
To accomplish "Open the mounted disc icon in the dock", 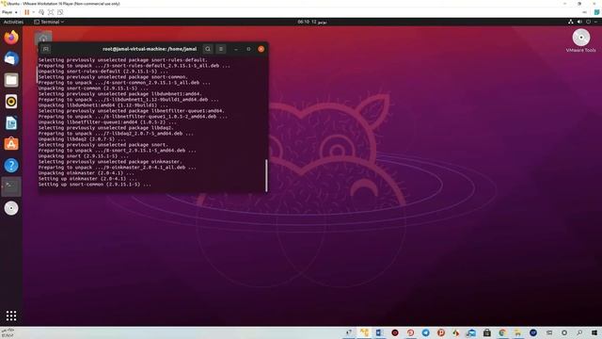I will pos(11,208).
